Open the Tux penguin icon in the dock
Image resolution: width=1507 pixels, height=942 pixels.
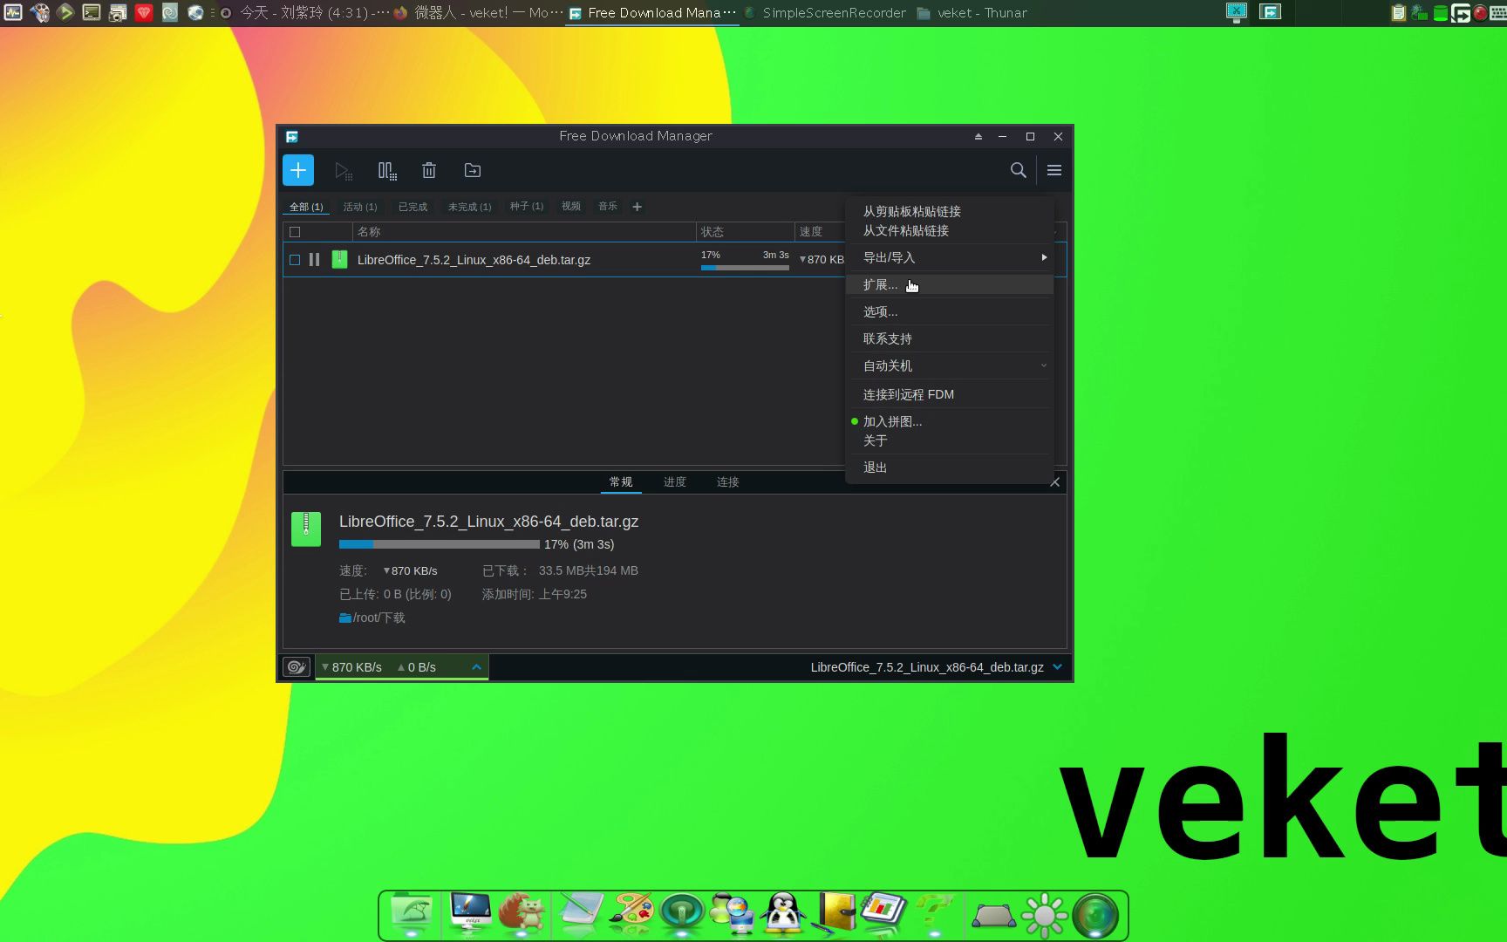782,914
